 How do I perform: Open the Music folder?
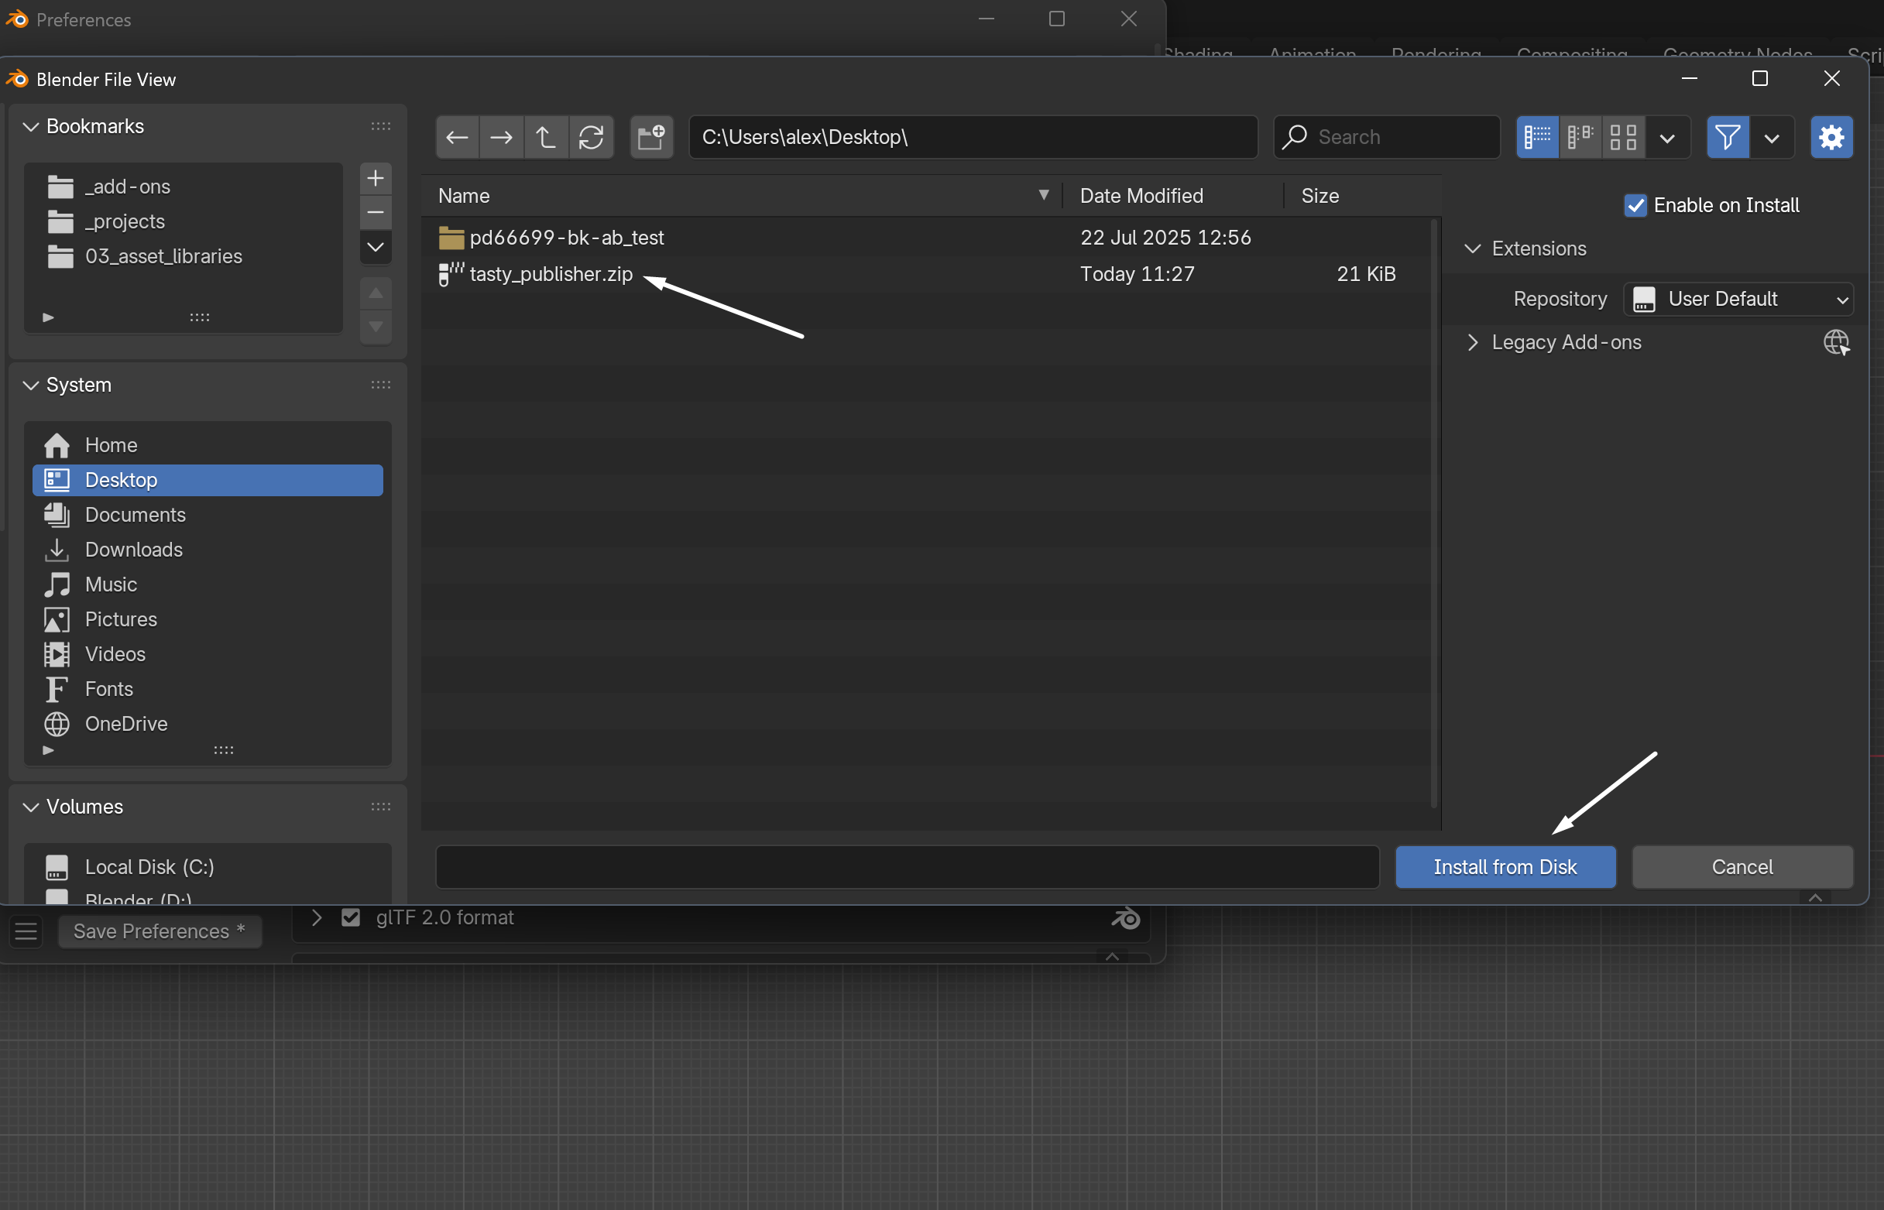[x=208, y=584]
